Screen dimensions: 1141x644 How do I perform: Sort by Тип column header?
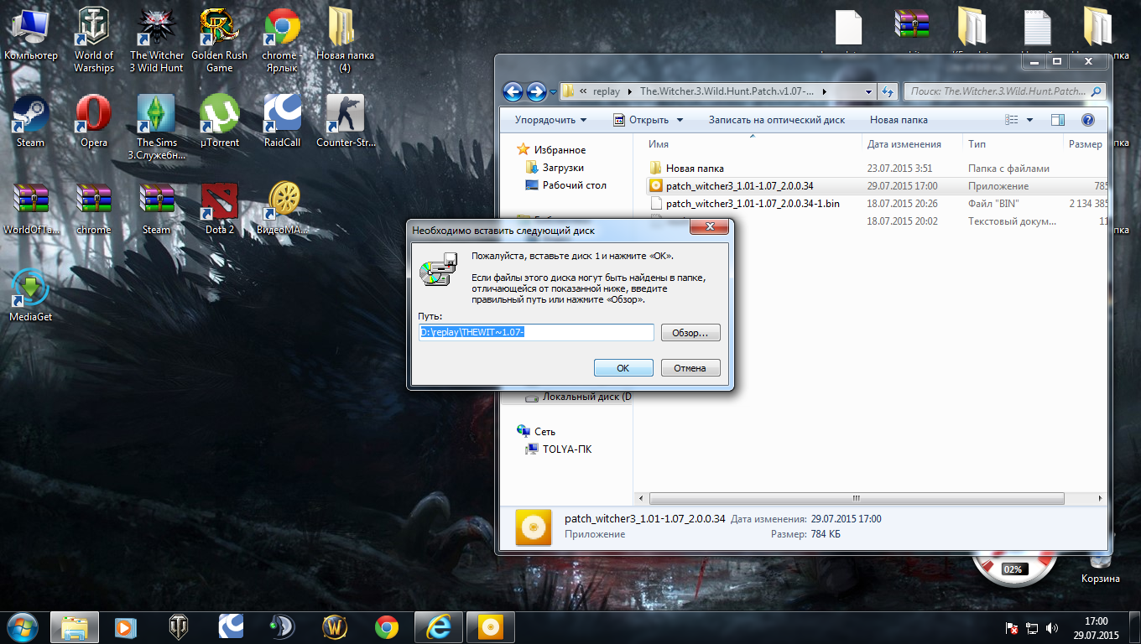pyautogui.click(x=977, y=144)
